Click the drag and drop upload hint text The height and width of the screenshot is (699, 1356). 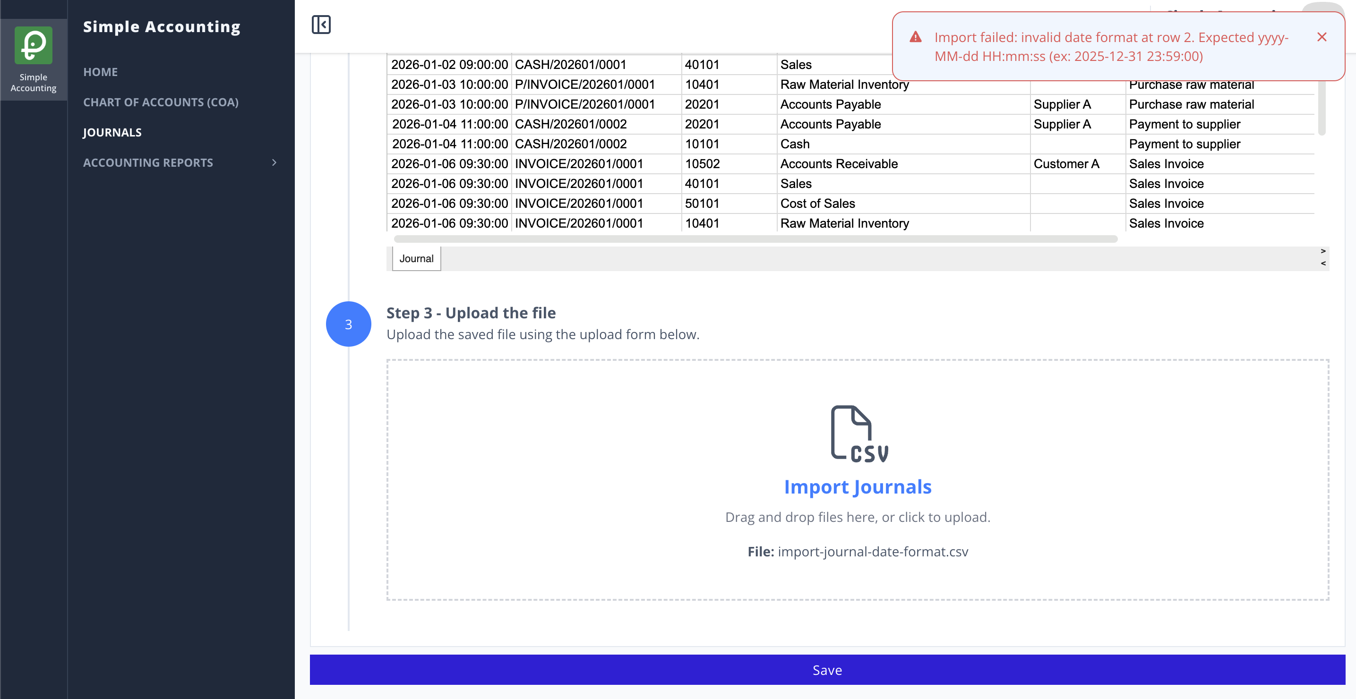(x=858, y=517)
